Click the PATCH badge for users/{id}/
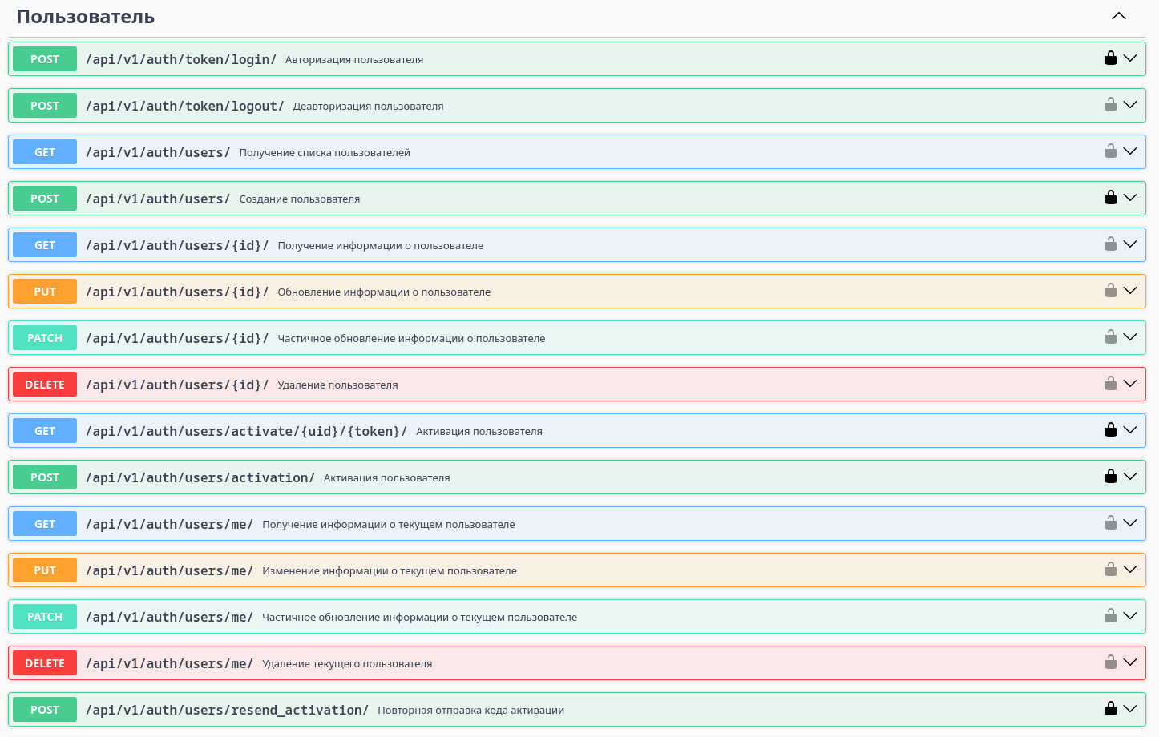Viewport: 1159px width, 737px height. [45, 338]
